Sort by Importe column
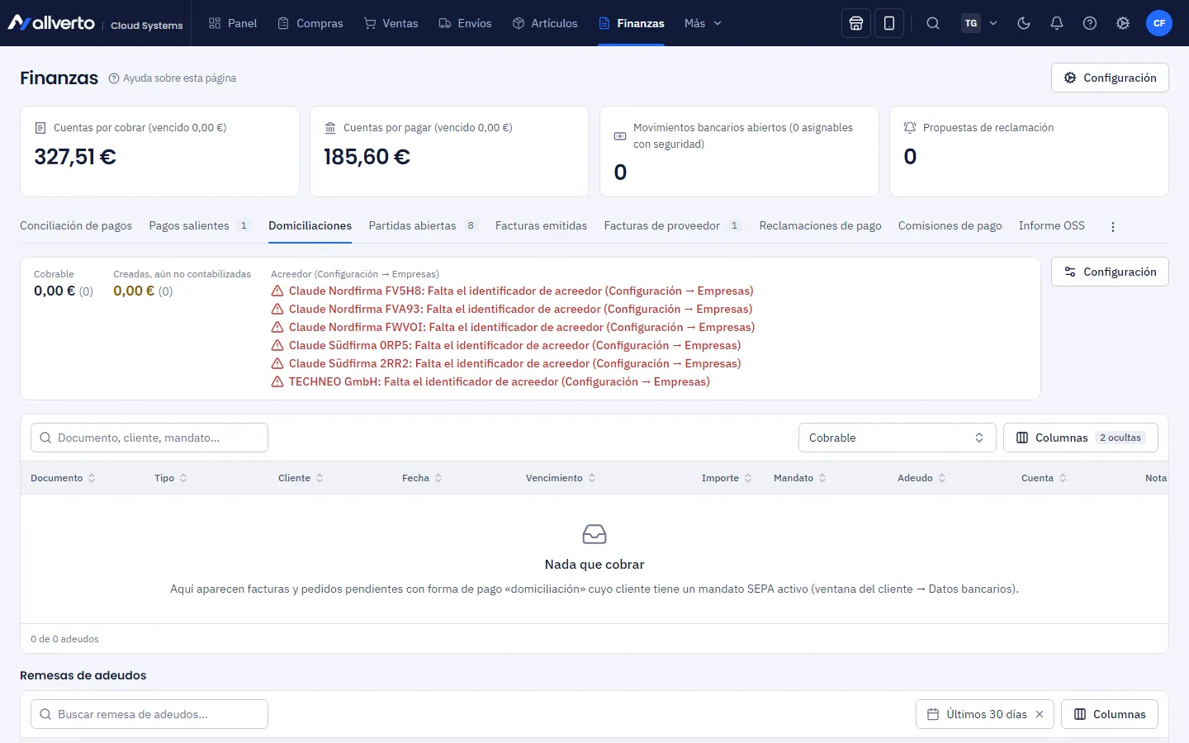The width and height of the screenshot is (1189, 743). coord(727,478)
